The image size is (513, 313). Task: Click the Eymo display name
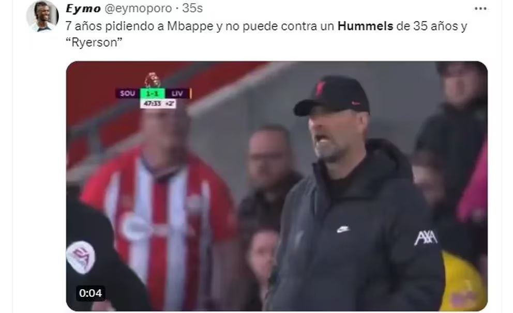coord(83,8)
